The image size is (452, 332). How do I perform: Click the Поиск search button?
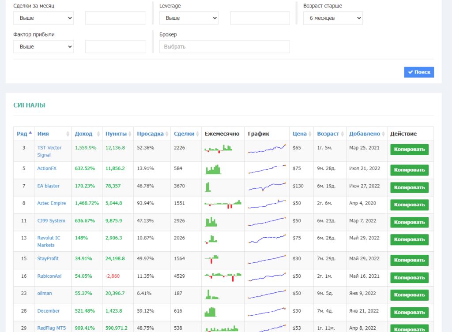(x=419, y=72)
